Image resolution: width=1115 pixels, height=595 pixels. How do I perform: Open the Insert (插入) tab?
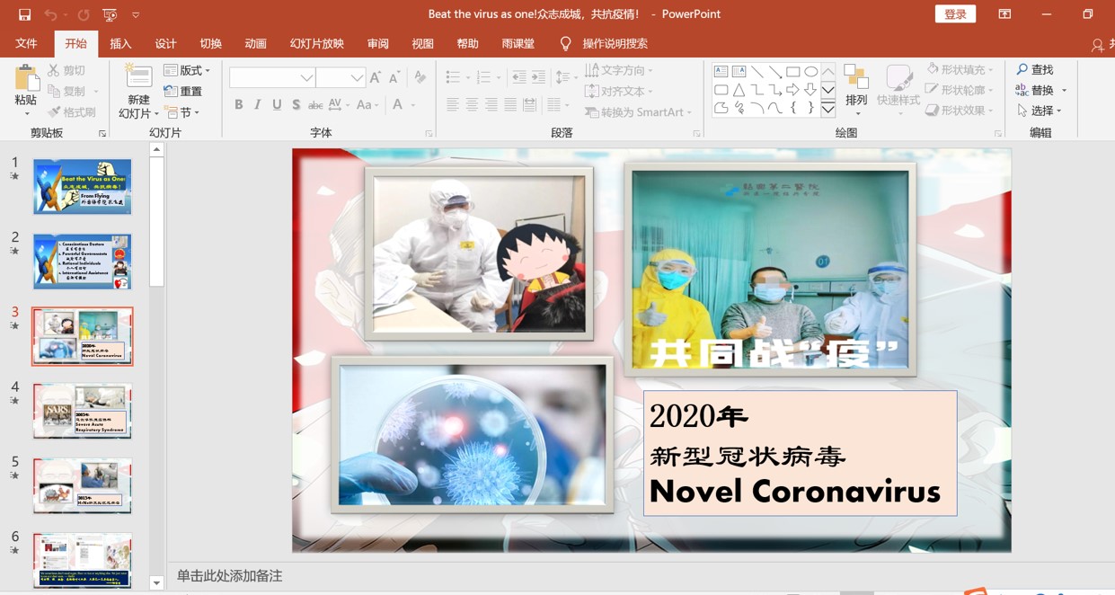coord(120,43)
